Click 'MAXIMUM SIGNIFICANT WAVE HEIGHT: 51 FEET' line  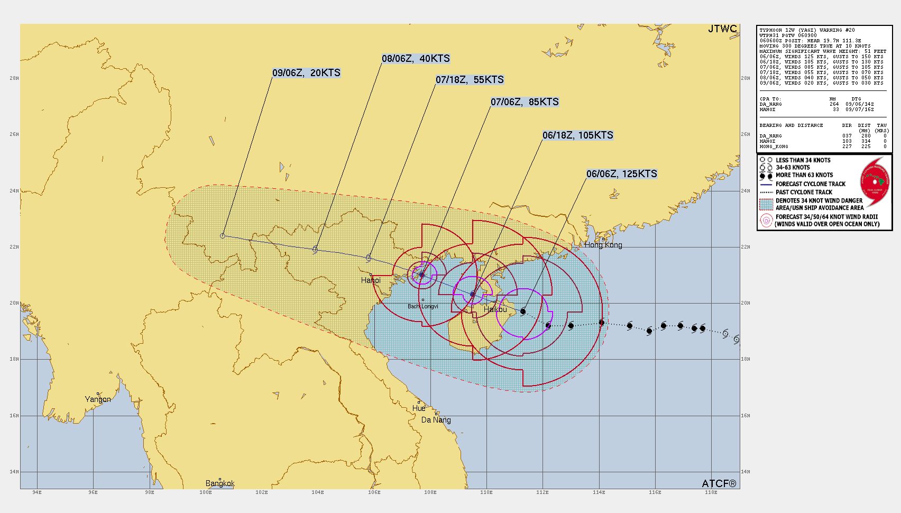823,51
